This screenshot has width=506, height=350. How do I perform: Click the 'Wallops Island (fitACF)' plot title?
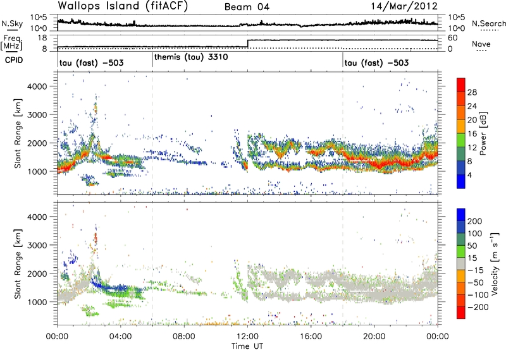[x=123, y=6]
